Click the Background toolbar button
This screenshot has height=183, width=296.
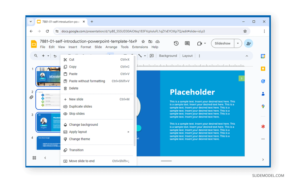(168, 56)
